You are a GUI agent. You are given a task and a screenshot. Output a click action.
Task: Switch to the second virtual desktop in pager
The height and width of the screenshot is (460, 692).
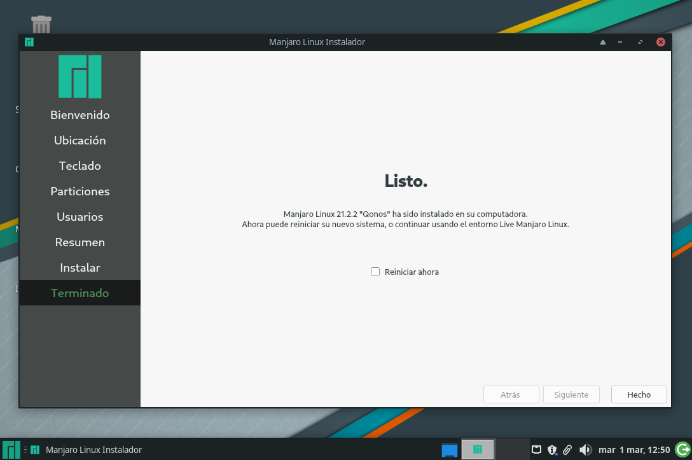point(477,449)
